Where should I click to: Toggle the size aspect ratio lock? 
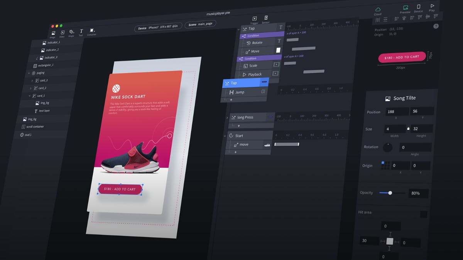[408, 129]
